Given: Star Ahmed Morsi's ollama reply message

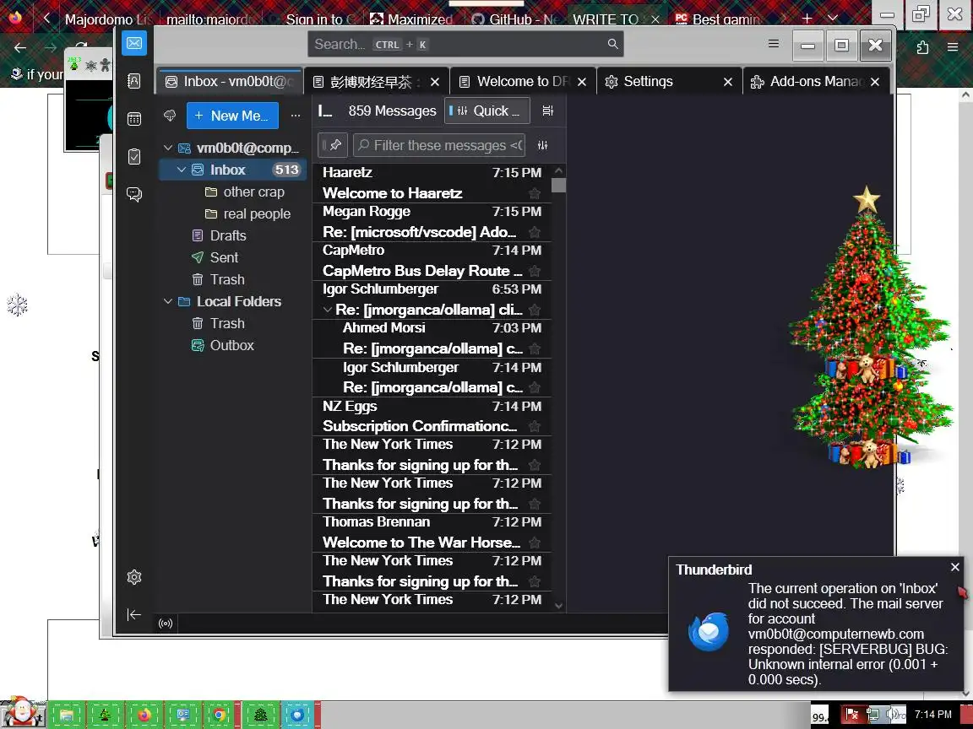Looking at the screenshot, I should [x=535, y=349].
